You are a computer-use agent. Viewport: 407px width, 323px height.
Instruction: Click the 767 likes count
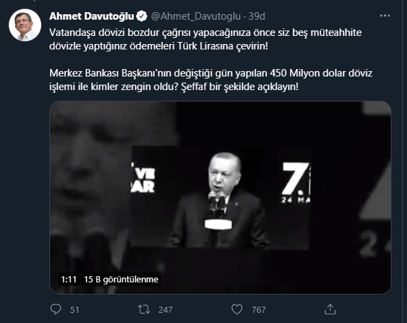258,309
